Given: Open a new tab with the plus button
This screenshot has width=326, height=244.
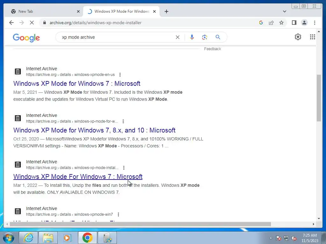Looking at the screenshot, I should [166, 11].
